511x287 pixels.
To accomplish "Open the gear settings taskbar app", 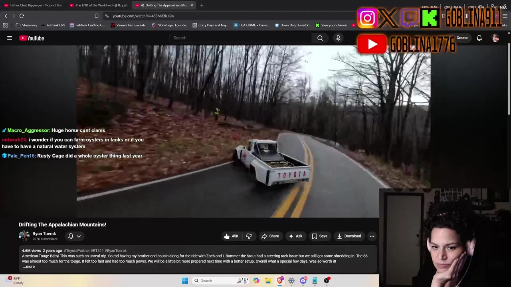I will (291, 281).
